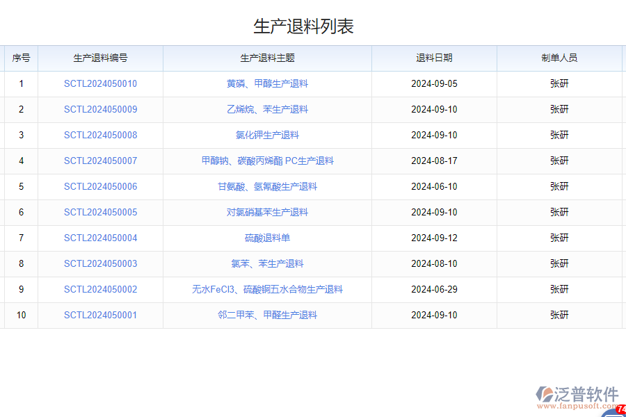View 氯化钾生产退料 topic
This screenshot has width=626, height=417.
pyautogui.click(x=268, y=135)
